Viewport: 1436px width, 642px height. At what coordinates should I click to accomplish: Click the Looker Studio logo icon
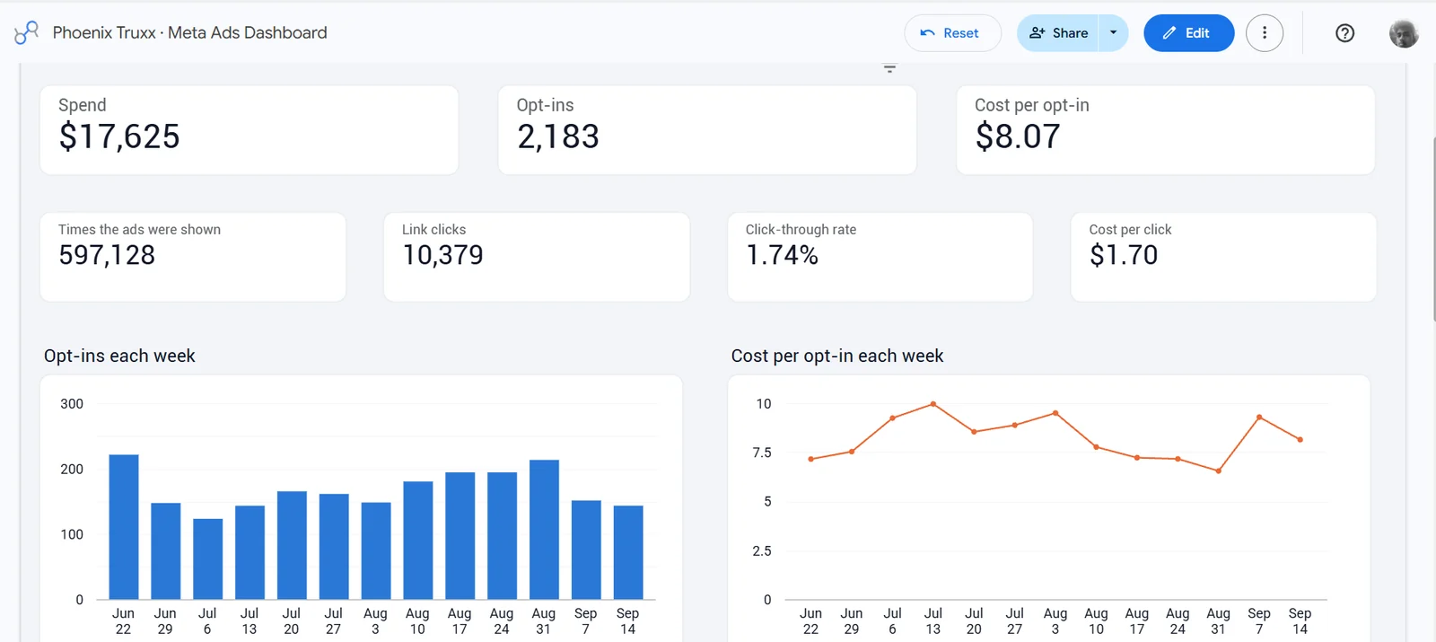(26, 33)
